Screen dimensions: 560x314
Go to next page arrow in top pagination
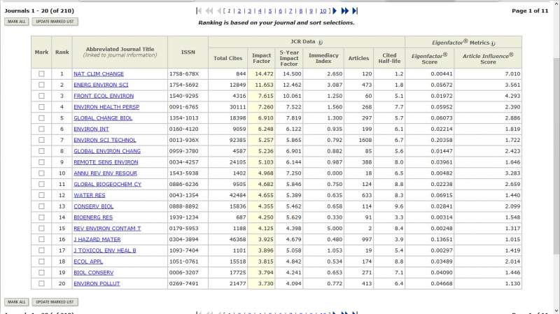point(335,11)
